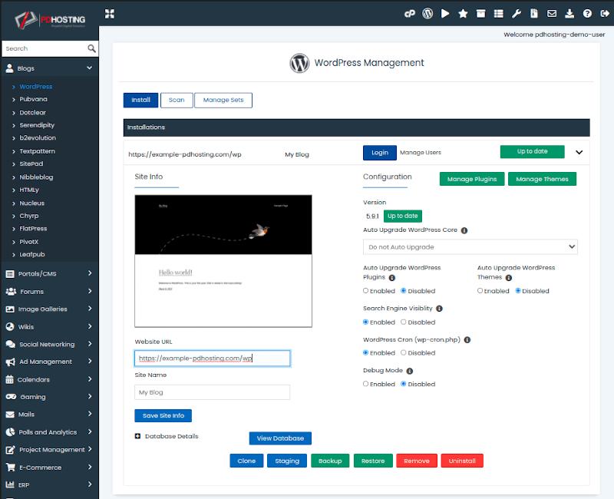The image size is (614, 499).
Task: Open the WordPress manager icon in top bar
Action: coord(427,14)
